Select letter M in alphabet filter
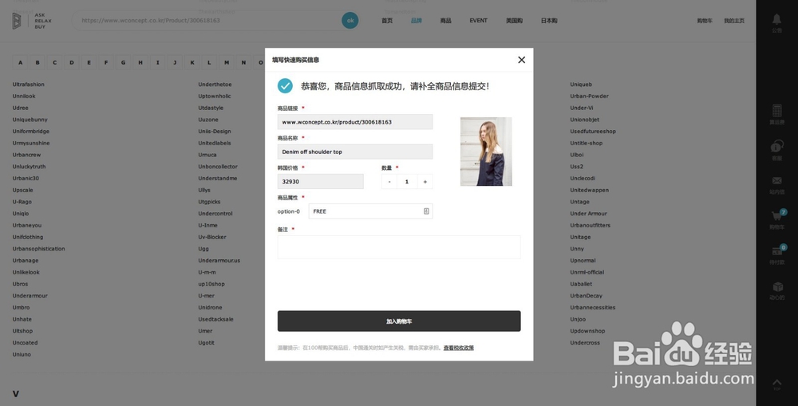The image size is (798, 406). click(227, 62)
